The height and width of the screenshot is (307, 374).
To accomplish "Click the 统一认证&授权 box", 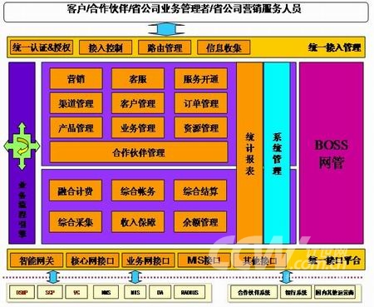I will [42, 47].
